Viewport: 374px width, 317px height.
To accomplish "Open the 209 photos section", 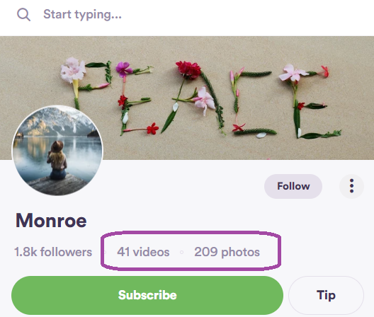I will pyautogui.click(x=227, y=252).
